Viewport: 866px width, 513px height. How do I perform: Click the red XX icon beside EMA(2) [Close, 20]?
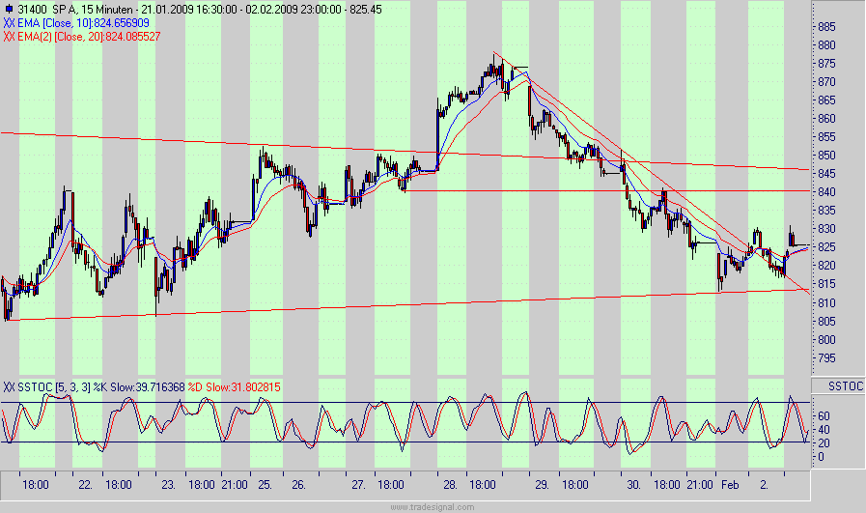click(10, 37)
